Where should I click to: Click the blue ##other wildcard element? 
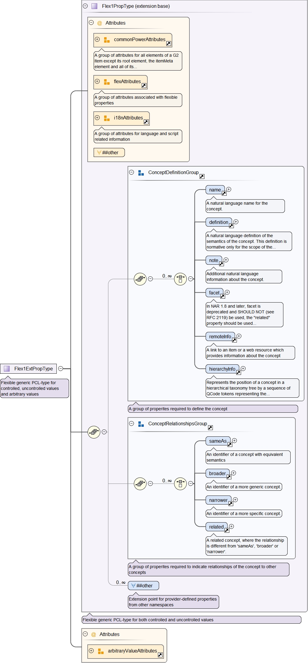point(143,586)
